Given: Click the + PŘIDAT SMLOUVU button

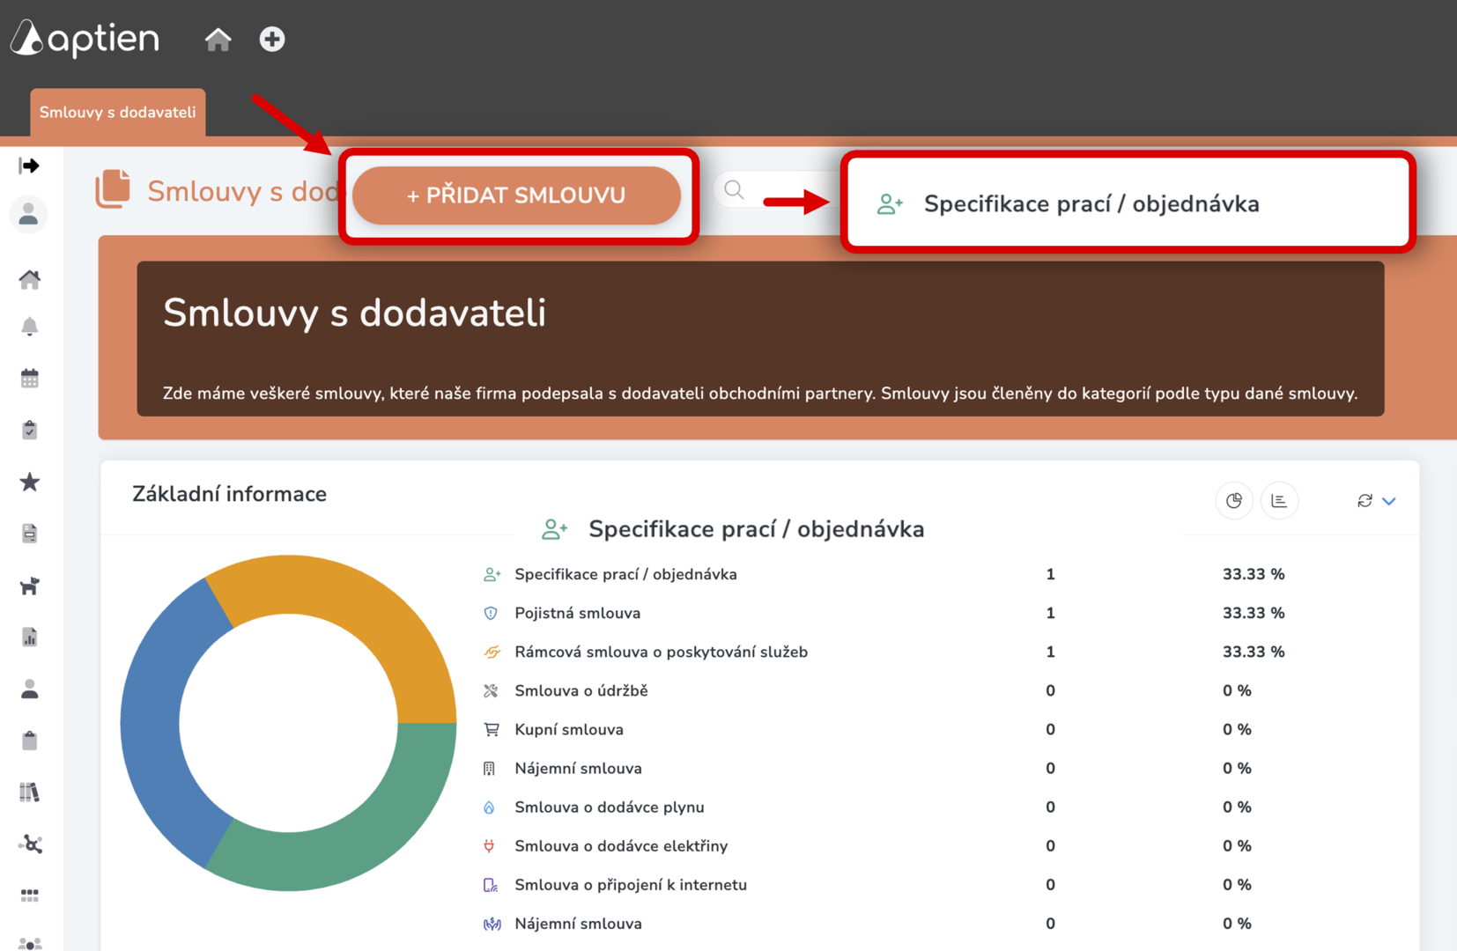Looking at the screenshot, I should (516, 195).
